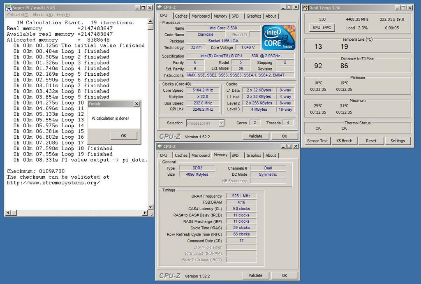
Task: Click Validate in the lower CPU-Z memory window
Action: pos(256,275)
